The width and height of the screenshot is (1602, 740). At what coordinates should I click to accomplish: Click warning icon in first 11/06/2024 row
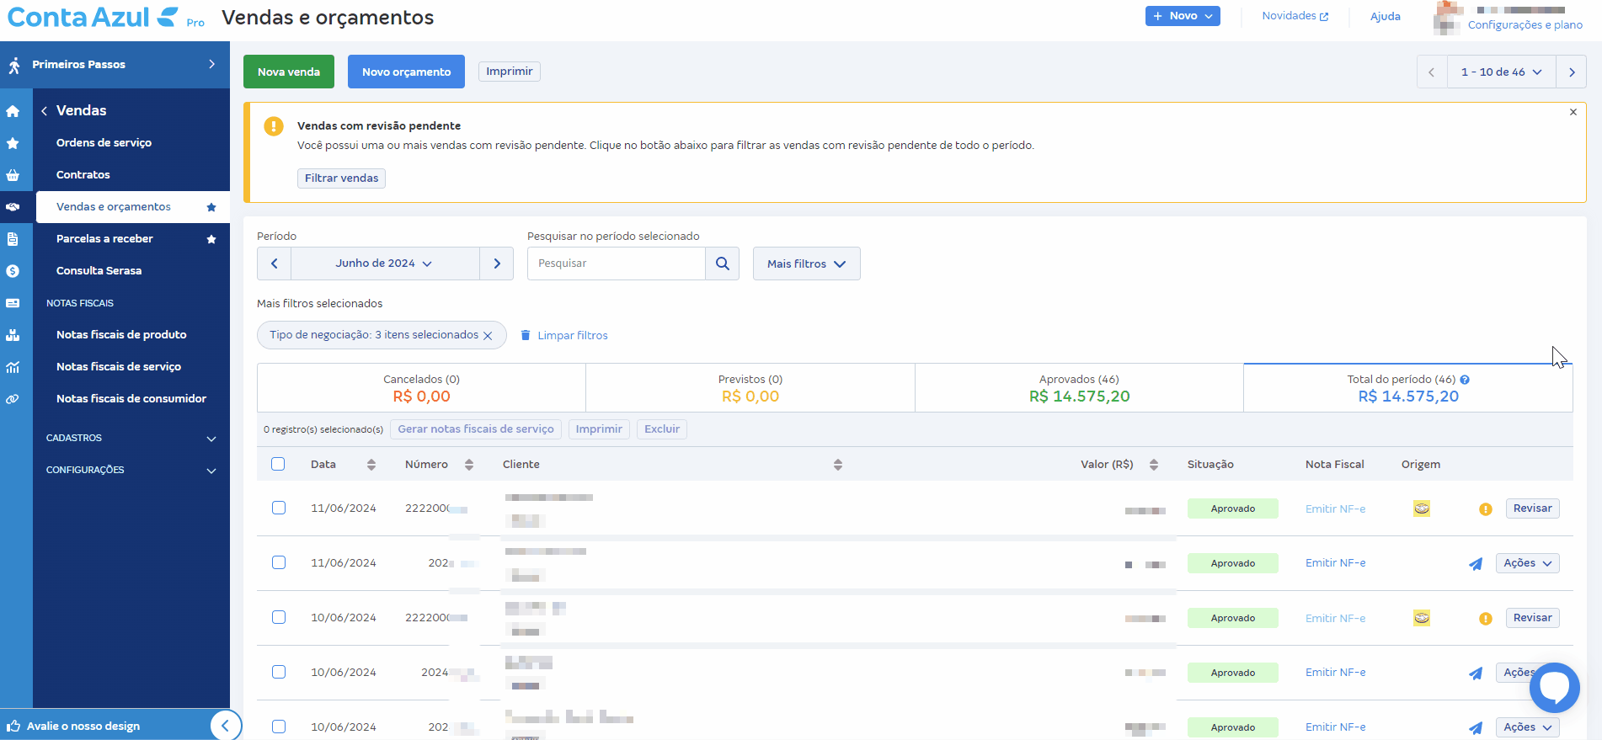click(x=1486, y=509)
